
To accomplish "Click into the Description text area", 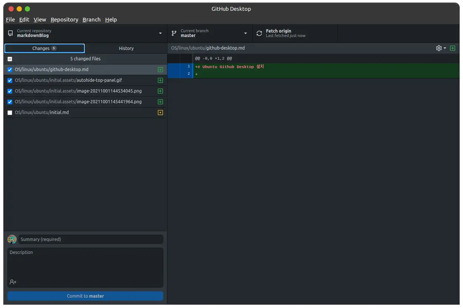I will [x=85, y=267].
